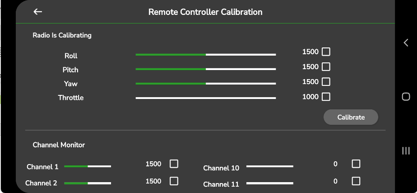Click the Channel 10 monitor bar
Image resolution: width=417 pixels, height=193 pixels.
tap(269, 166)
